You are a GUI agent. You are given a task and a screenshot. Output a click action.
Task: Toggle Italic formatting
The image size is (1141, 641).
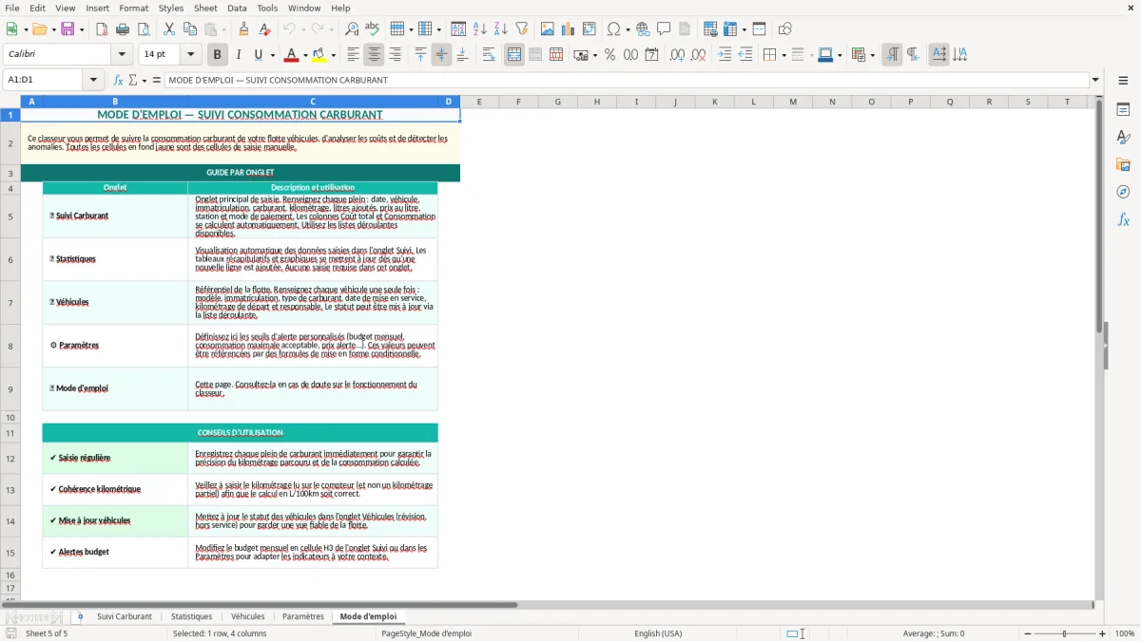click(238, 55)
